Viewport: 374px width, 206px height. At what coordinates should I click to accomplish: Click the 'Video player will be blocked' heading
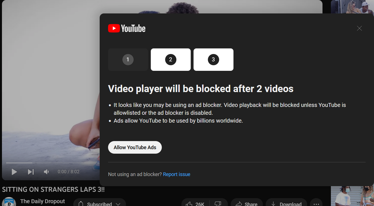pyautogui.click(x=201, y=89)
